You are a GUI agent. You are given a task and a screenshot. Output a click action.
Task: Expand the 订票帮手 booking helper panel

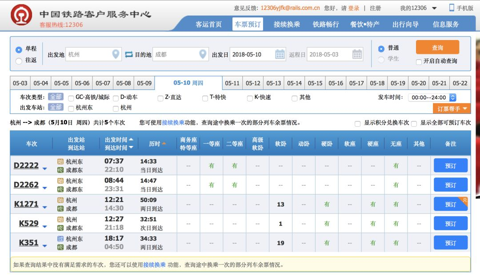[452, 109]
